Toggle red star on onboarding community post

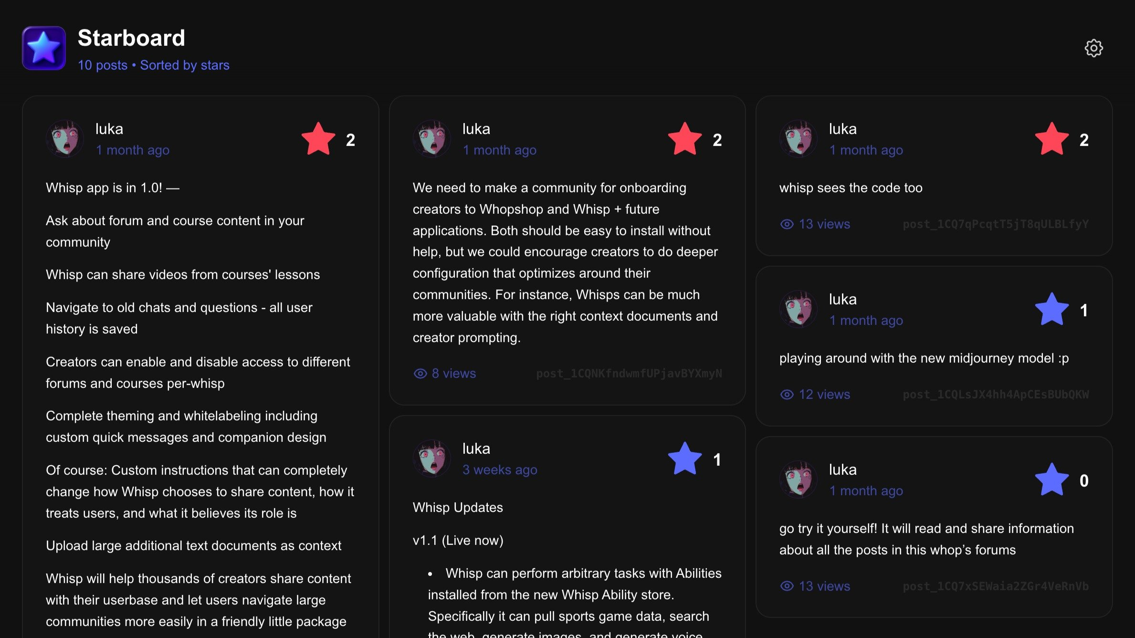685,139
